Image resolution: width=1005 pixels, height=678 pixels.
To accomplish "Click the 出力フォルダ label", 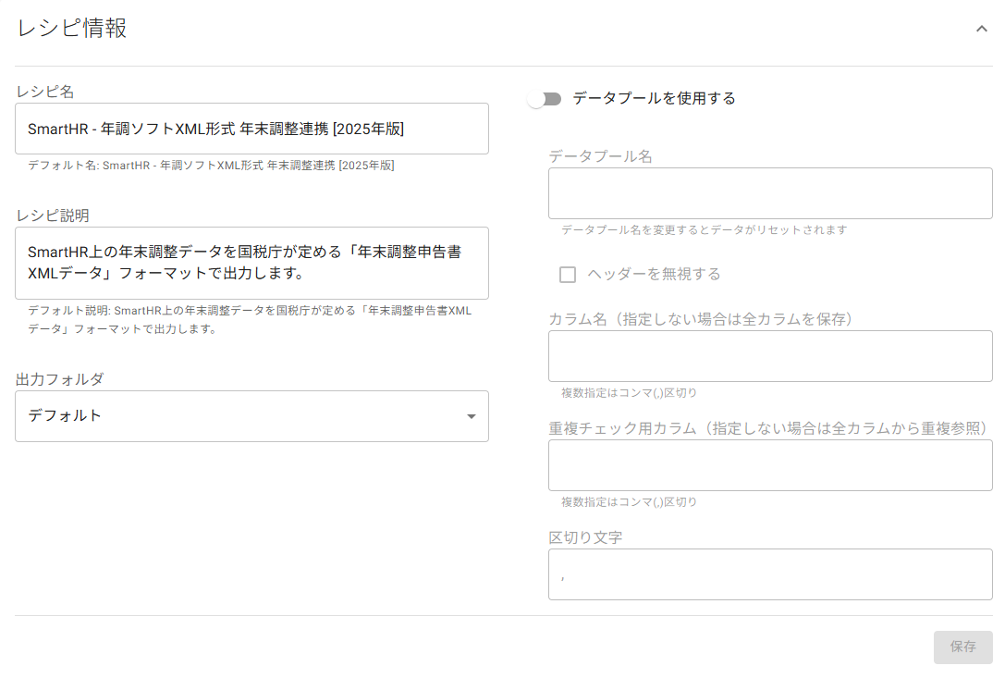I will point(59,379).
